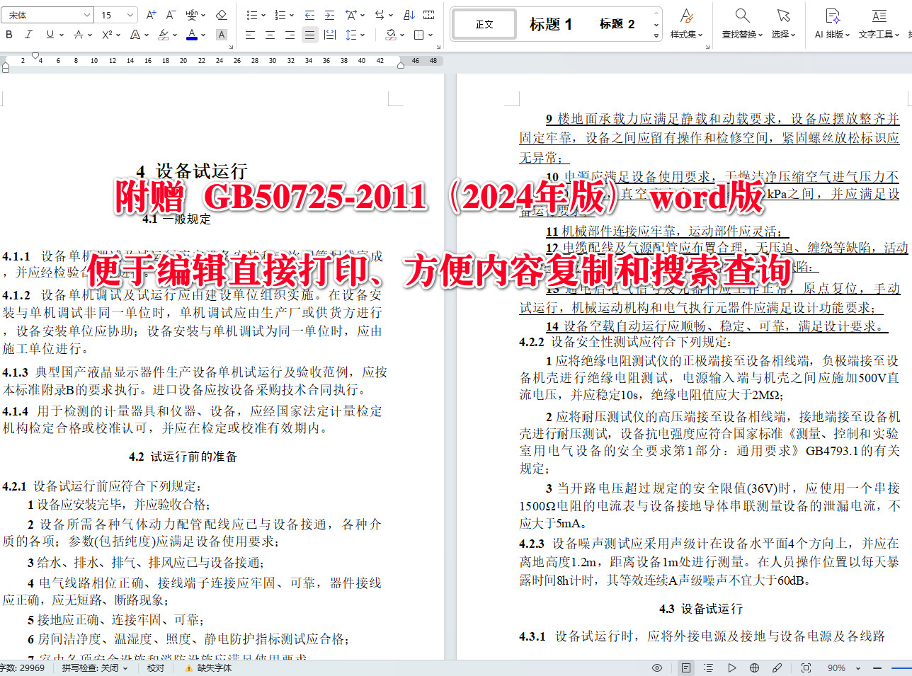Click the reading mode play icon
912x676 pixels.
(732, 668)
